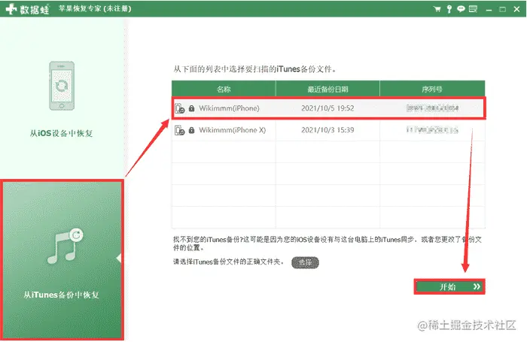The width and height of the screenshot is (527, 342).
Task: Click the 数据蛙 logo in title bar
Action: coord(28,9)
